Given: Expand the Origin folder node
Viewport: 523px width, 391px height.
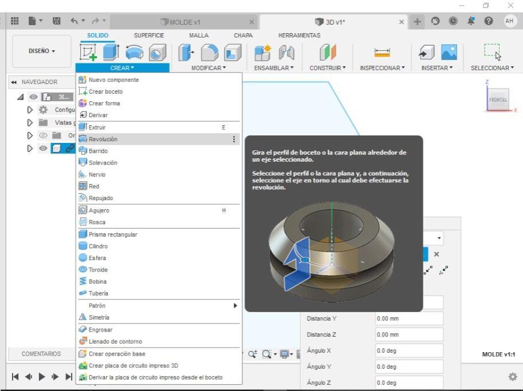Looking at the screenshot, I should coord(30,135).
